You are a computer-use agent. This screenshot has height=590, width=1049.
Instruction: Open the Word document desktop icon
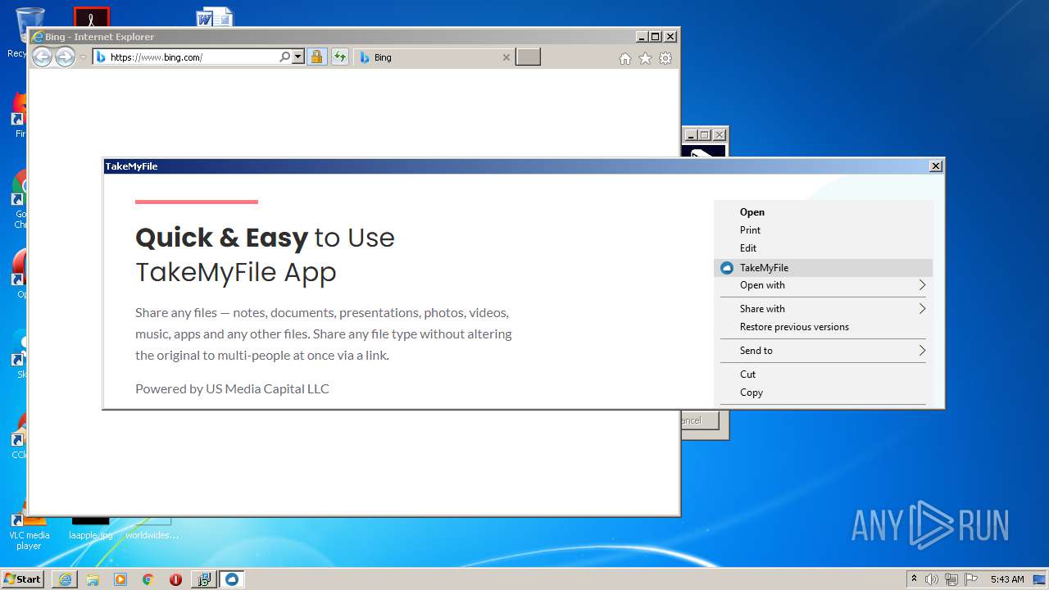click(x=215, y=17)
